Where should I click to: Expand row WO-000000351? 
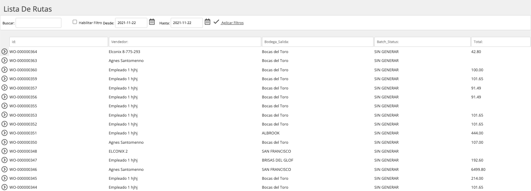click(5, 133)
